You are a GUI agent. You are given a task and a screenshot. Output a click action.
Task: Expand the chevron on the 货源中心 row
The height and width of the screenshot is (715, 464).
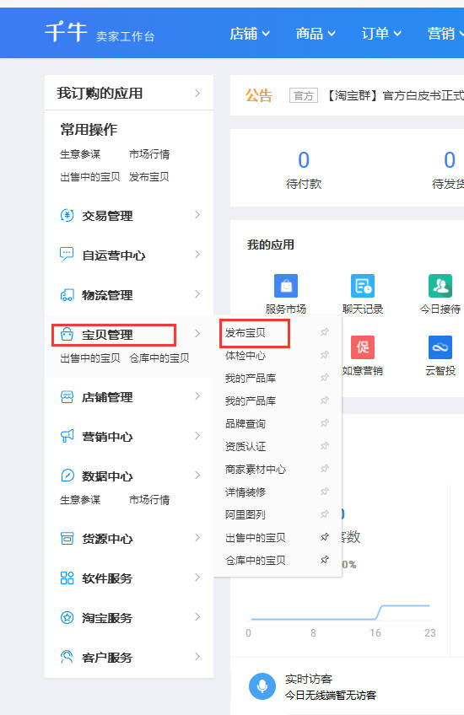197,538
